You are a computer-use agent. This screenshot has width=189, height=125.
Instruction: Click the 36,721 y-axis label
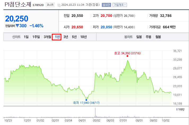pyautogui.click(x=177, y=51)
